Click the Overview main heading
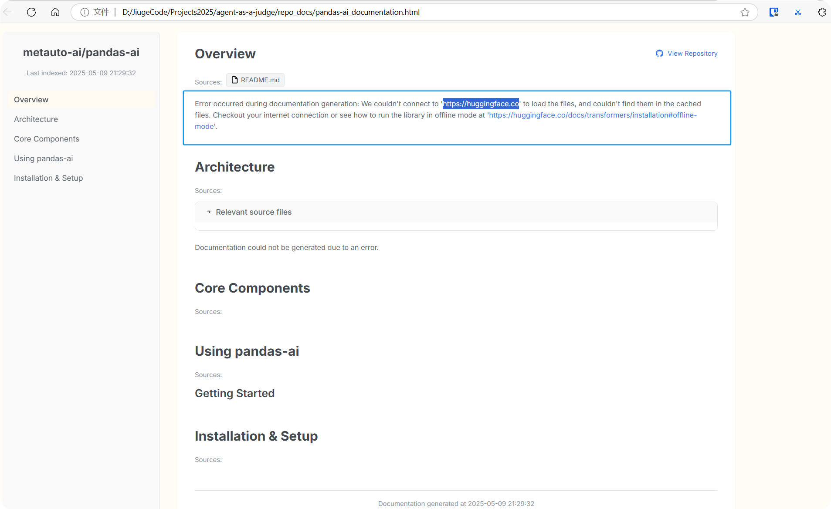831x509 pixels. click(x=225, y=54)
